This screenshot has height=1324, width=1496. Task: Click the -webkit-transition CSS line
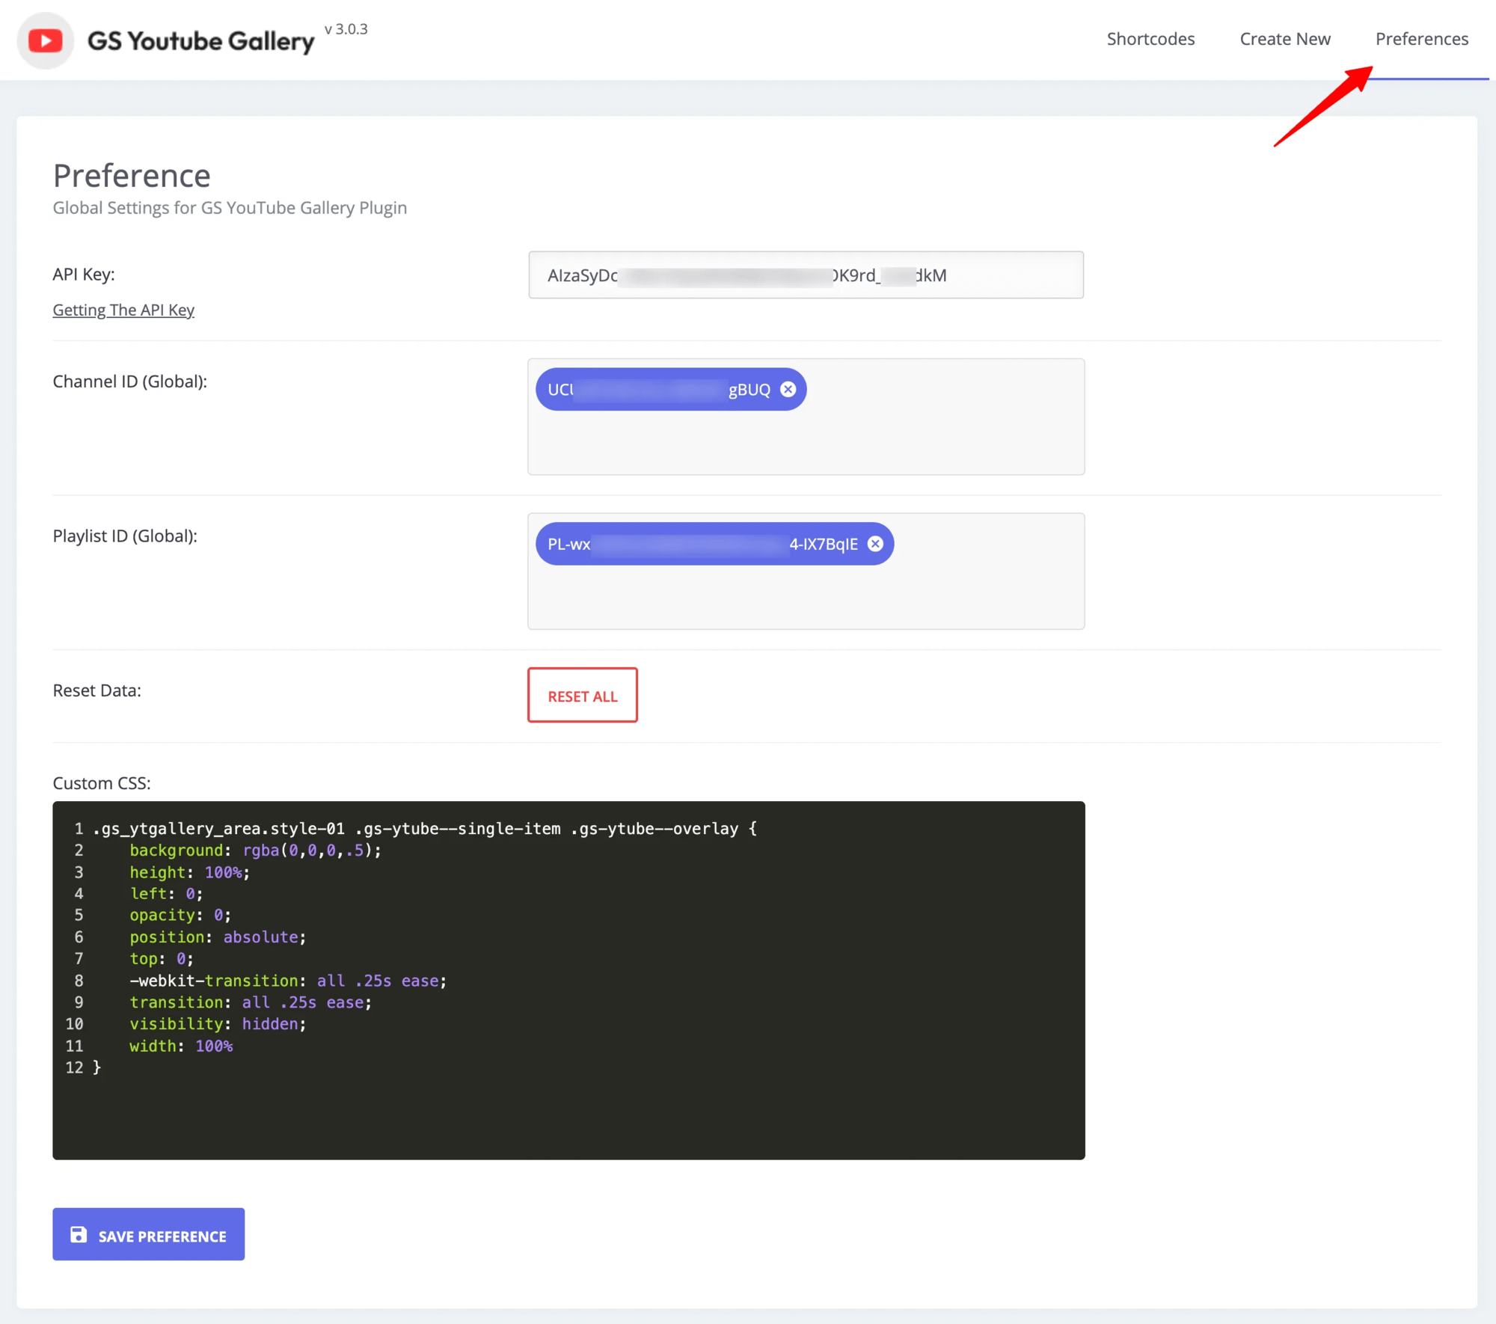point(288,981)
